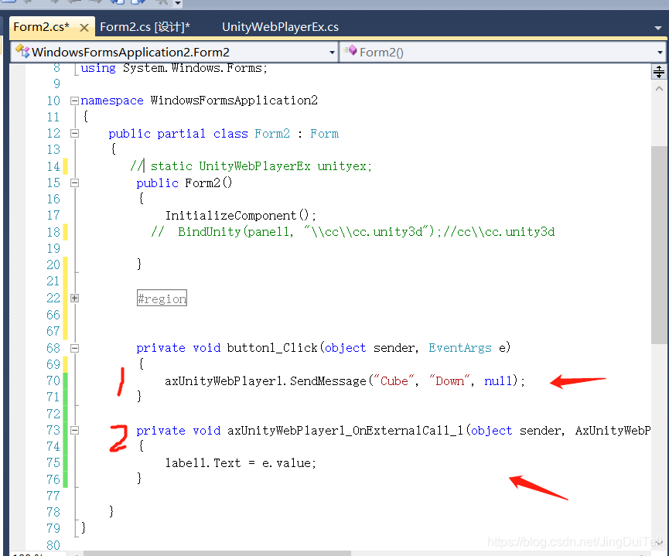This screenshot has height=556, width=669.
Task: Click the Form base class name
Action: [324, 134]
